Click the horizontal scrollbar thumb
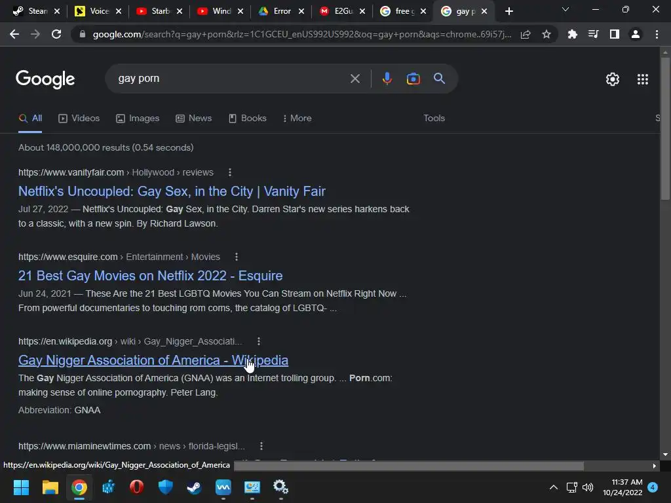 pos(409,466)
